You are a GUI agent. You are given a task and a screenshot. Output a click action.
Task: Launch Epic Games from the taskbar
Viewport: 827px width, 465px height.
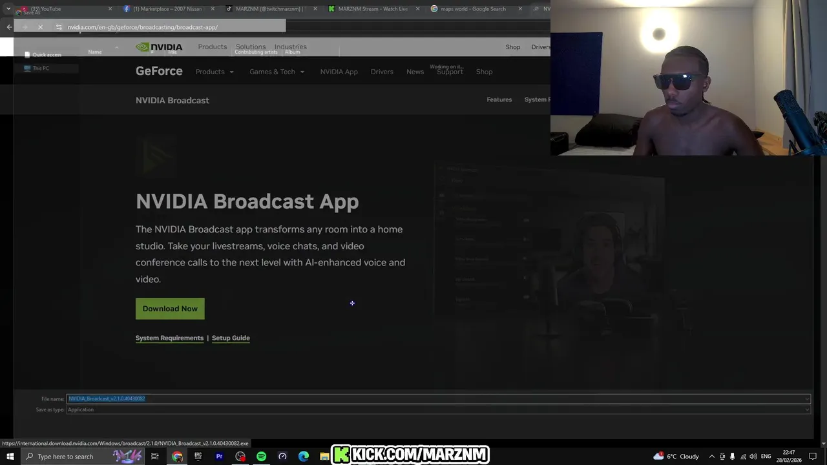point(198,457)
